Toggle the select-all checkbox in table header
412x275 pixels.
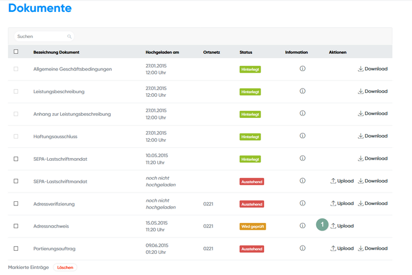click(16, 51)
